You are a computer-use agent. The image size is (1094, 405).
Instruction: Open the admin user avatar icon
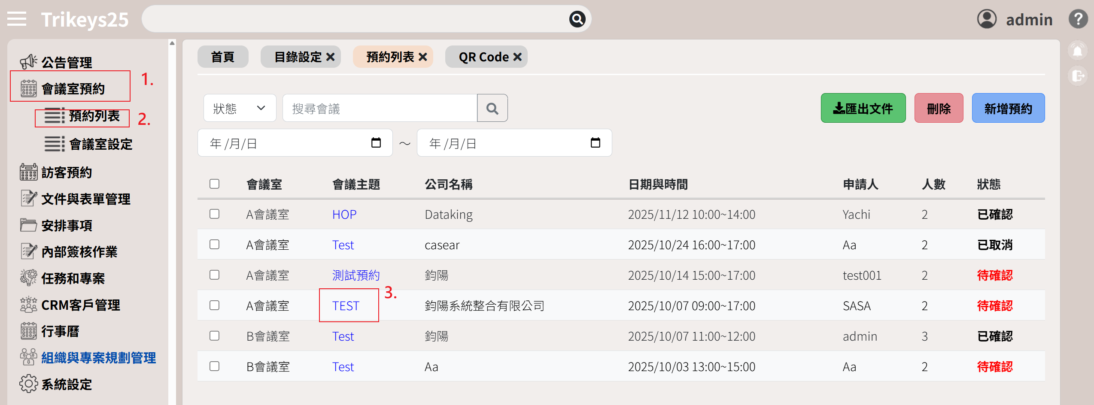[987, 19]
